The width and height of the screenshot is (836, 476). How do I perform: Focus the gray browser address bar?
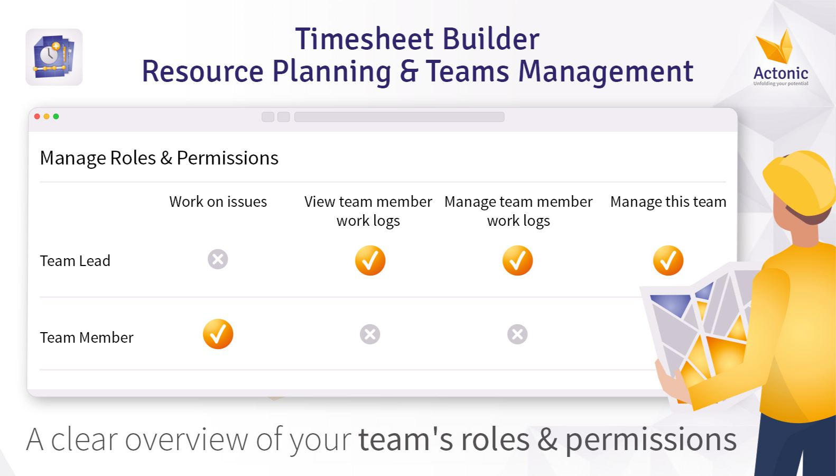click(399, 117)
